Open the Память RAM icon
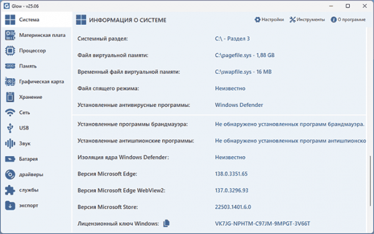The height and width of the screenshot is (234, 374). (x=10, y=66)
